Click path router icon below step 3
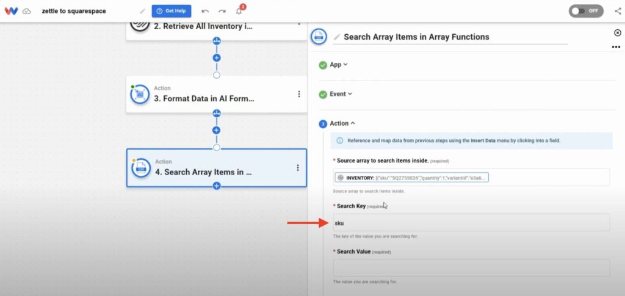 [x=217, y=113]
